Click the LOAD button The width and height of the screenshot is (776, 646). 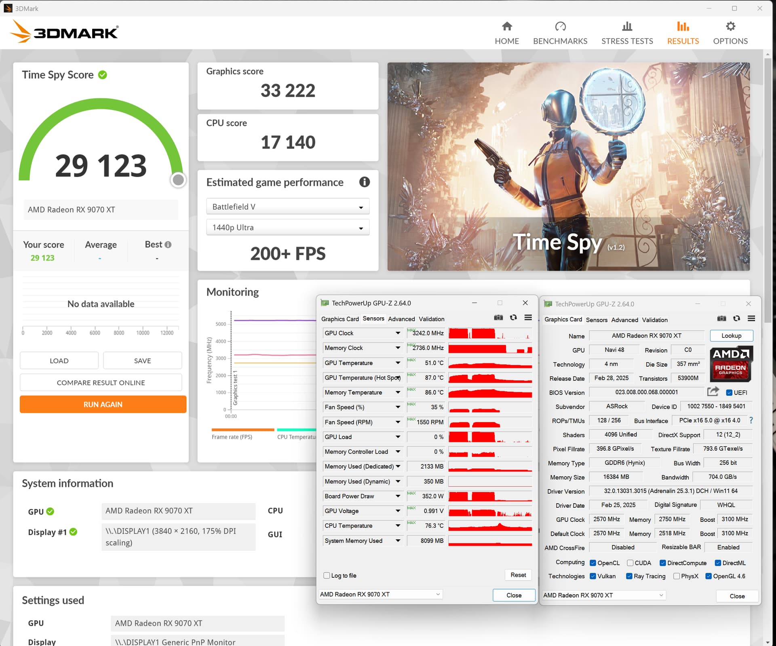click(59, 361)
